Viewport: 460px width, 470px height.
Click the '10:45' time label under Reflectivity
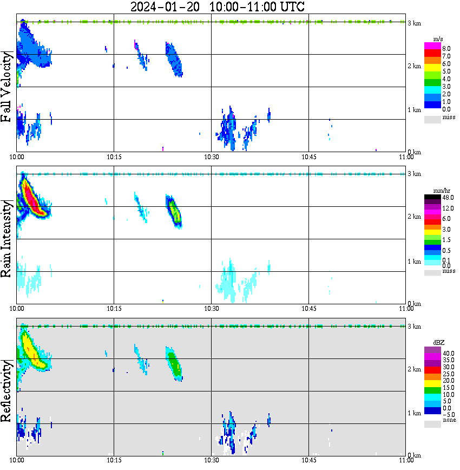point(308,460)
